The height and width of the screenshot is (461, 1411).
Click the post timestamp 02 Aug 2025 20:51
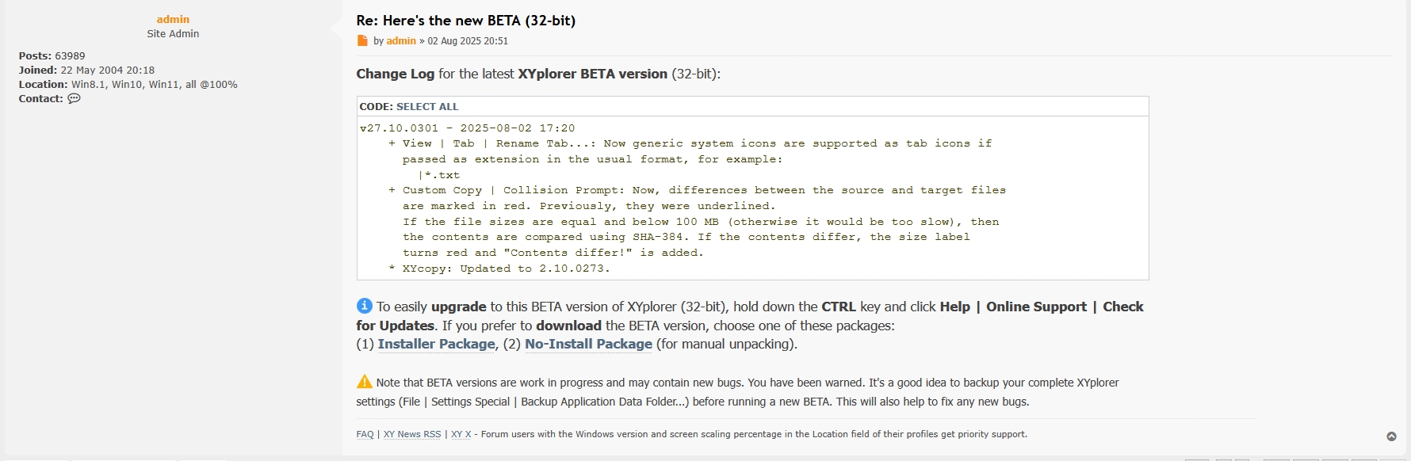point(468,41)
